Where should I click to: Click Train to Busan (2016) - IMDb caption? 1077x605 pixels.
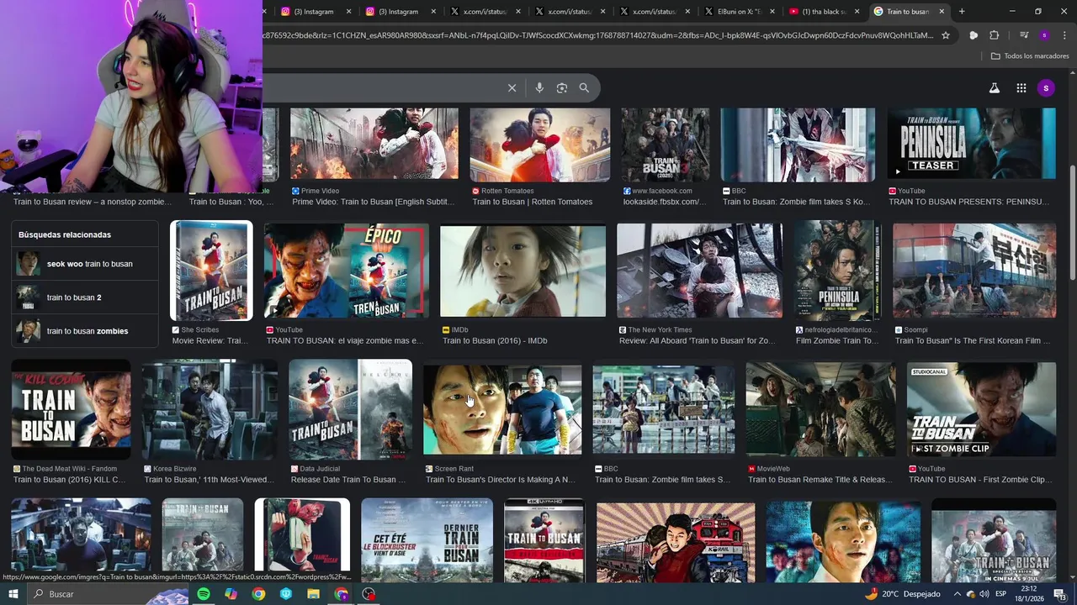(495, 340)
